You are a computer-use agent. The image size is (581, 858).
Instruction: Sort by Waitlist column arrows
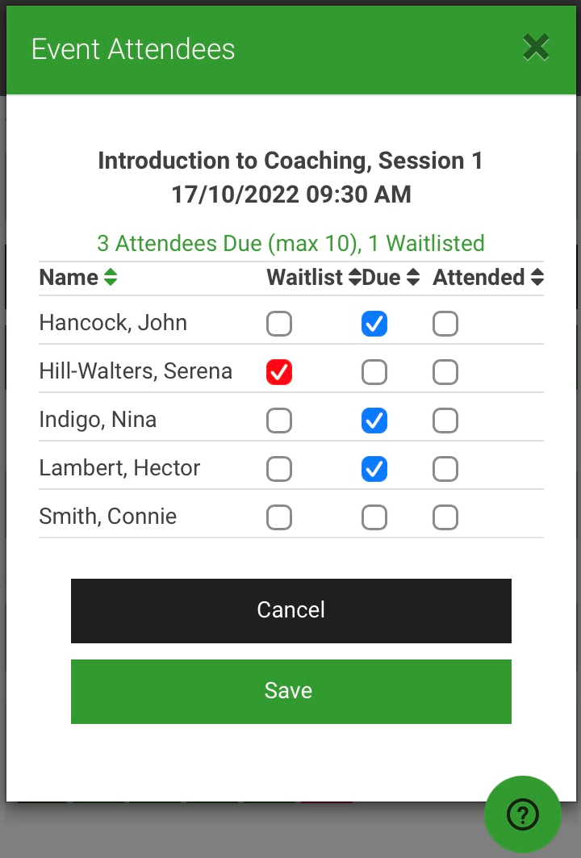coord(355,278)
